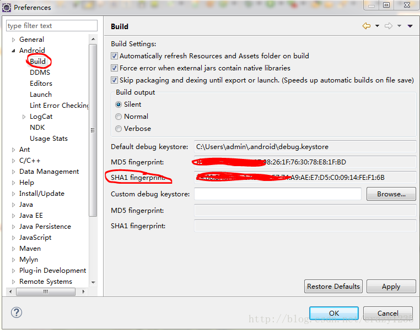The image size is (420, 330).
Task: Click the horizontal scroll left arrow
Action: pos(10,291)
